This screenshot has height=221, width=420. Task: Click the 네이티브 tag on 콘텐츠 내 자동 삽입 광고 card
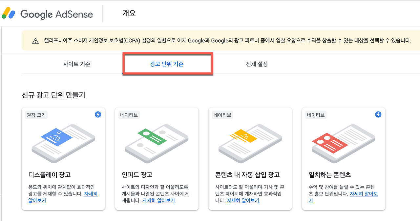pos(222,115)
